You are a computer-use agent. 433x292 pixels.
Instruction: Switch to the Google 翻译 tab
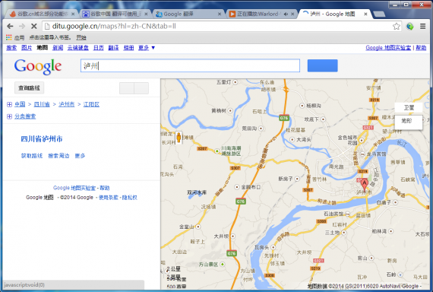click(188, 14)
